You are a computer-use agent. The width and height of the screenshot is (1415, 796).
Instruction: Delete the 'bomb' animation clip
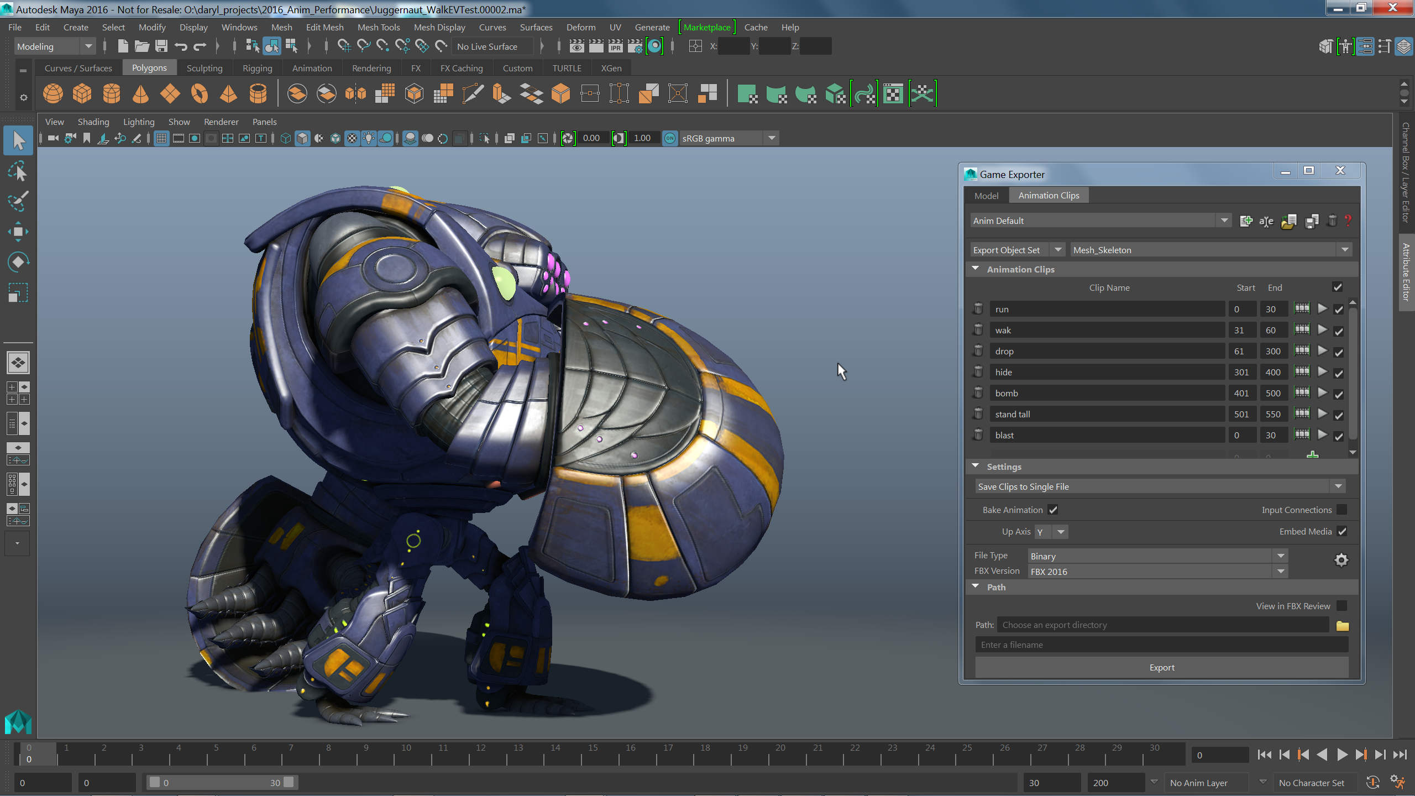[x=978, y=393]
